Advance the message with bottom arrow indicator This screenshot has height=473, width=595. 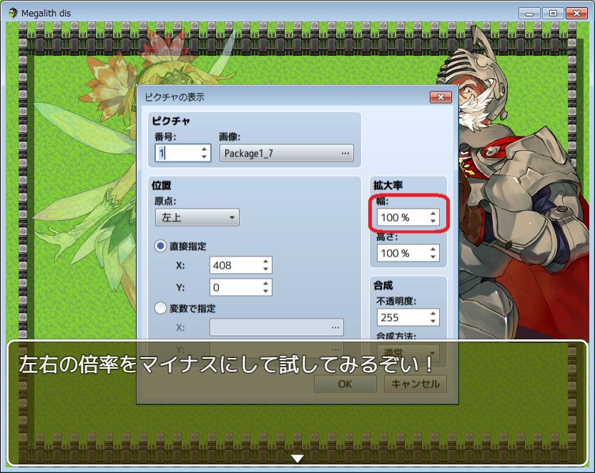(297, 459)
